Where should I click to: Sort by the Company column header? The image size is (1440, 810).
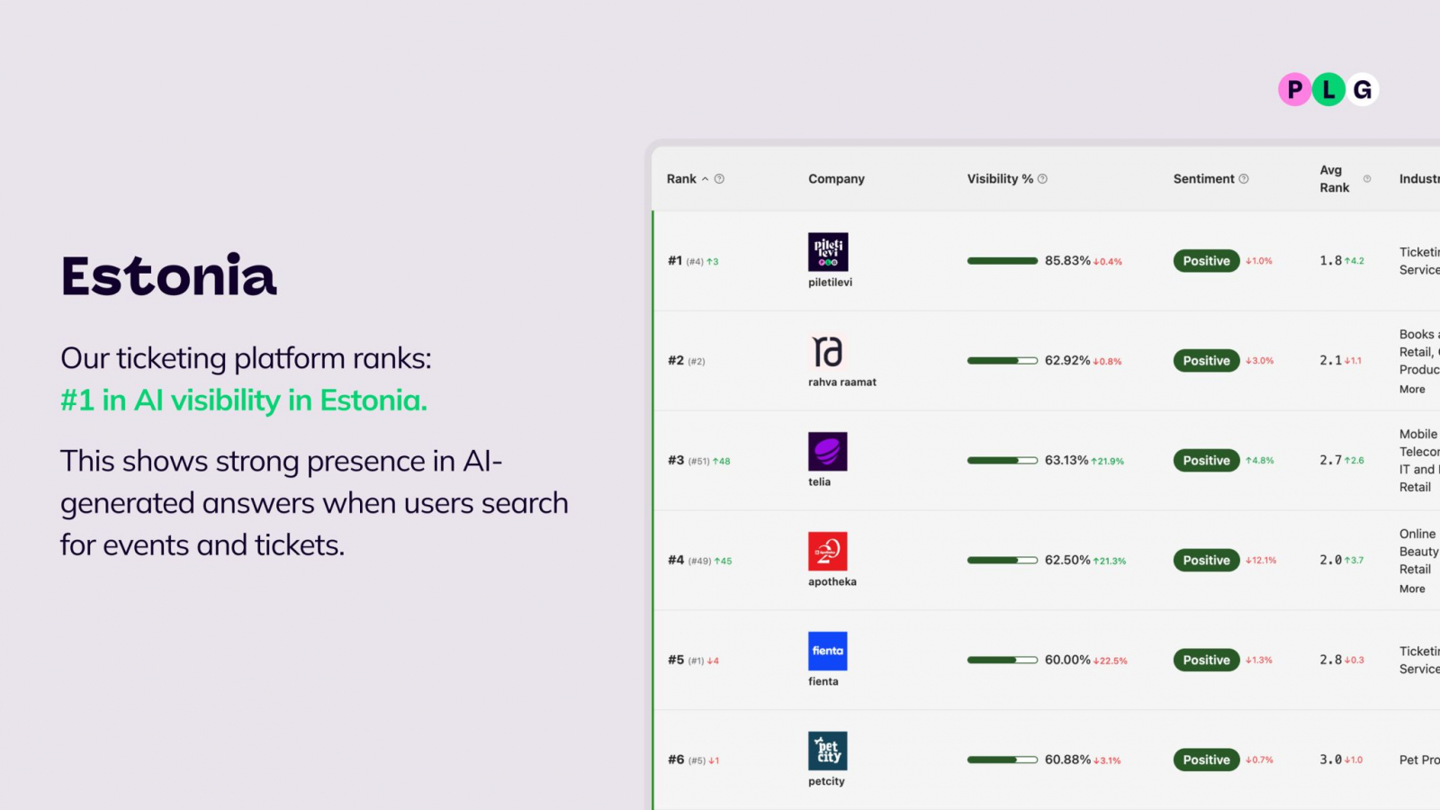[x=836, y=179]
